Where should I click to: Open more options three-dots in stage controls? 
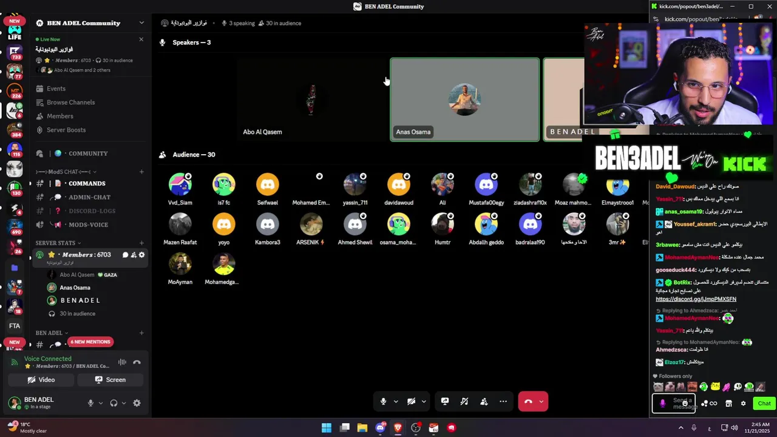[503, 401]
